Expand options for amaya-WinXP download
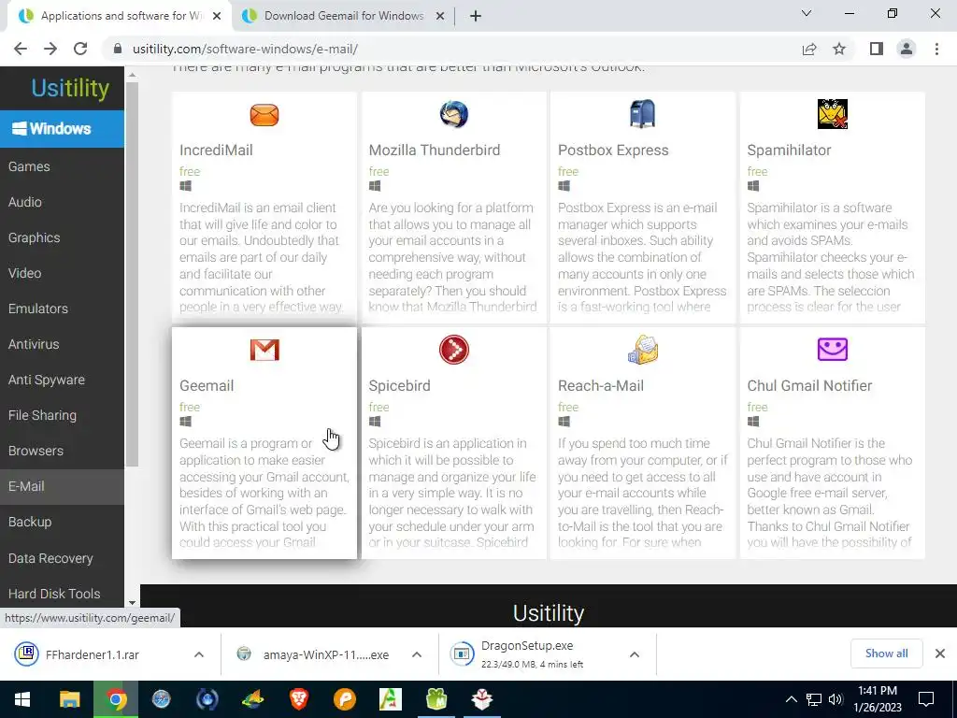957x718 pixels. [417, 654]
